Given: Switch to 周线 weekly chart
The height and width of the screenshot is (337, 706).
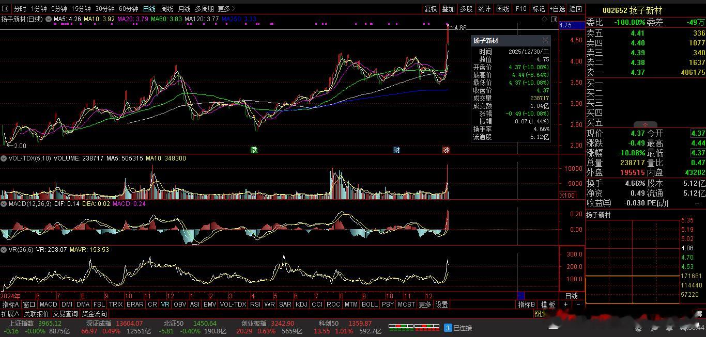Looking at the screenshot, I should pos(167,9).
